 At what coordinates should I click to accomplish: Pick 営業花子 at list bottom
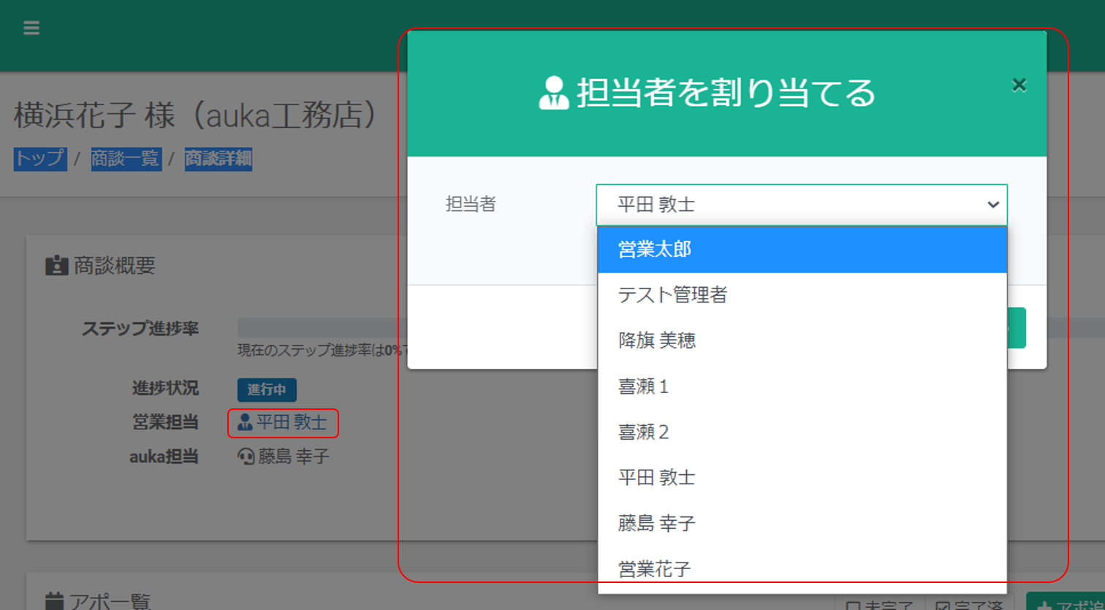coord(802,569)
